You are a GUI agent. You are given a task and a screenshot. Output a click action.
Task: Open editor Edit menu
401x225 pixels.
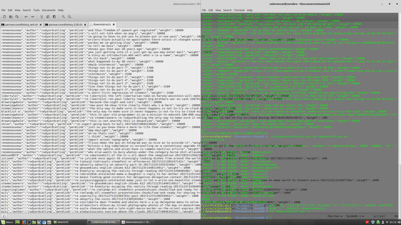coord(10,10)
